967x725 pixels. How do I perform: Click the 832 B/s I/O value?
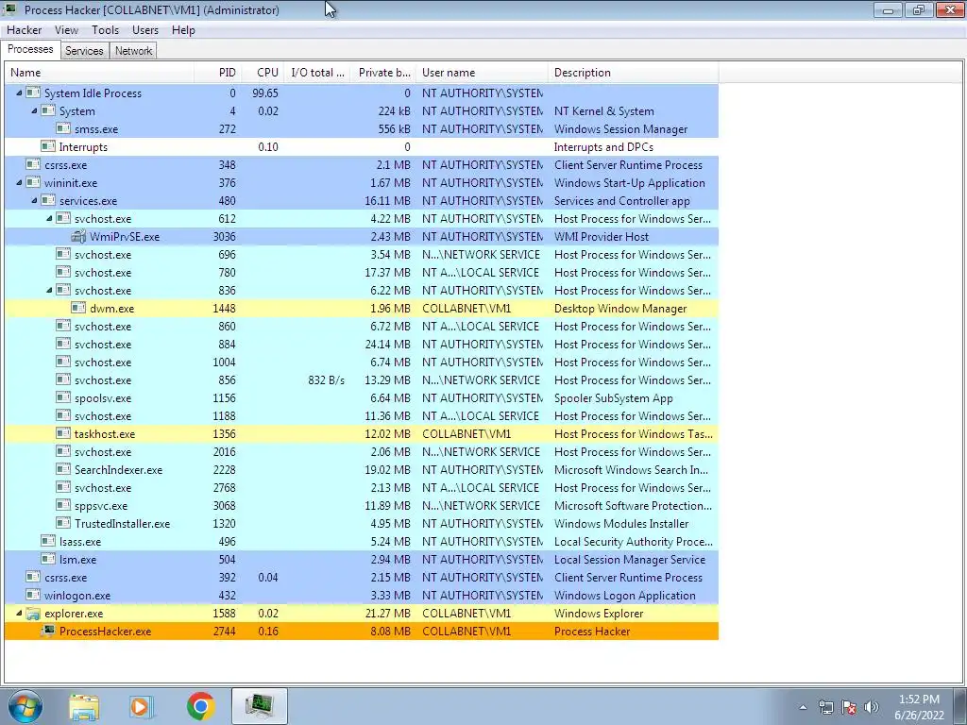tap(326, 380)
